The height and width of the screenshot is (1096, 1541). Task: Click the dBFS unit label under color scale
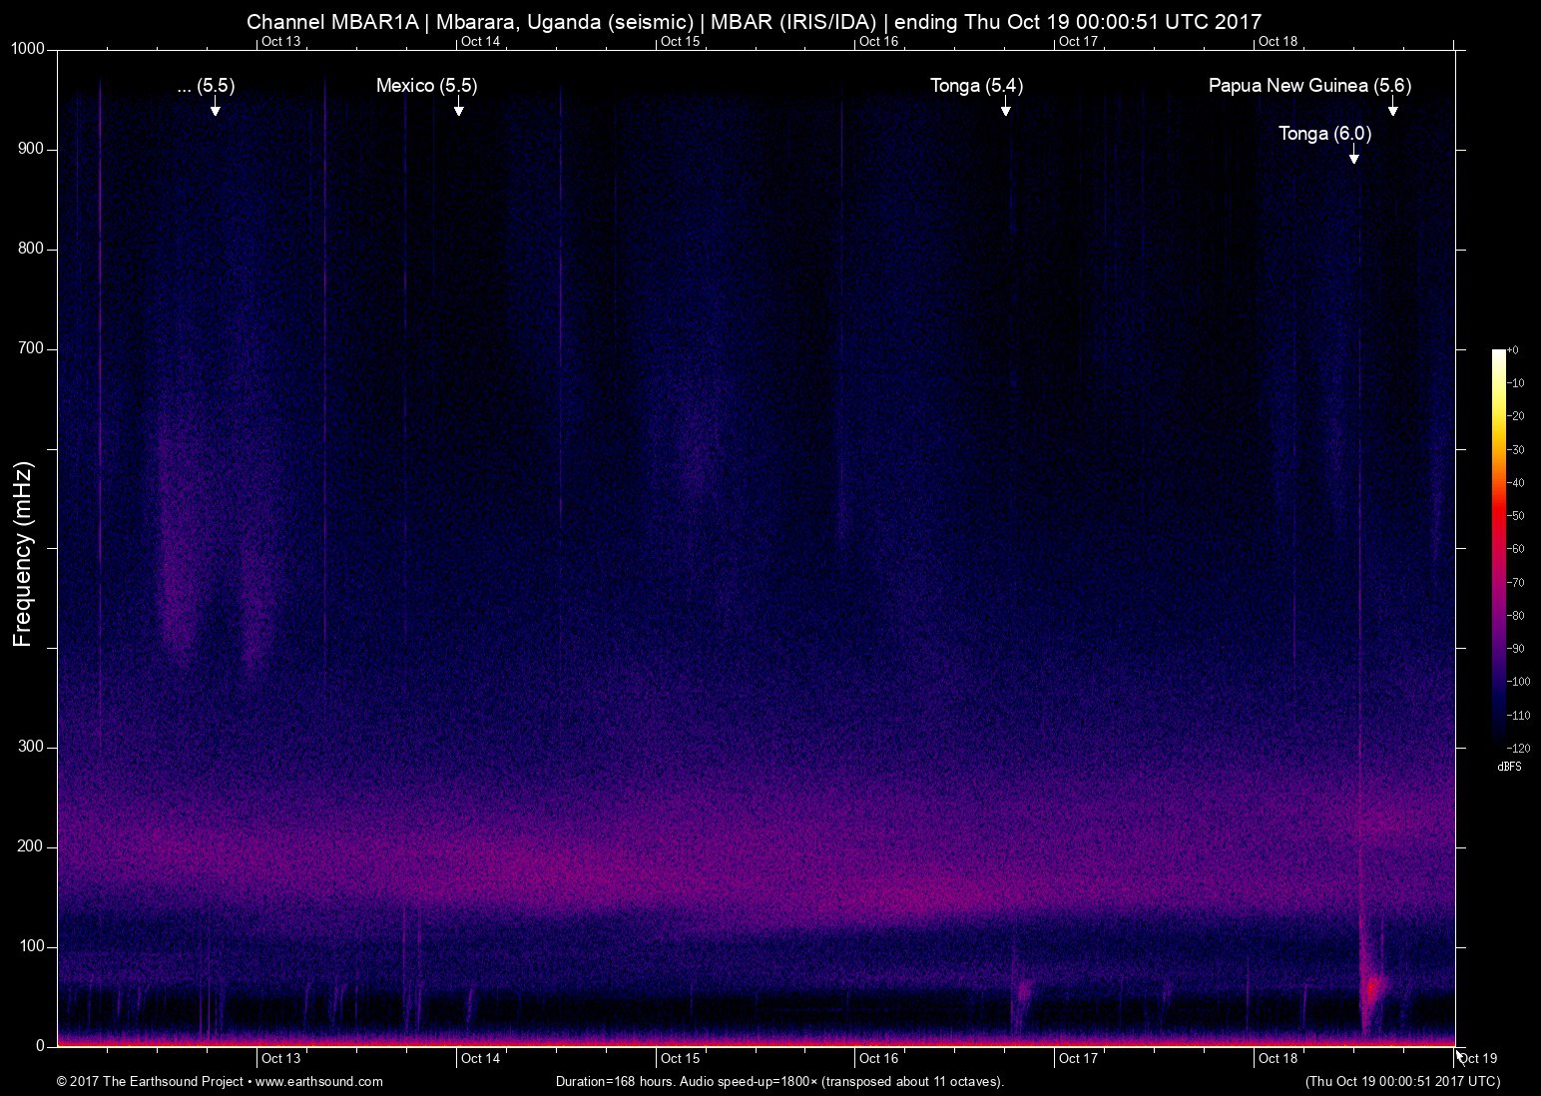click(x=1509, y=767)
